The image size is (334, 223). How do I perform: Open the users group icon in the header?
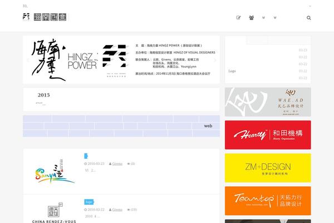252,18
